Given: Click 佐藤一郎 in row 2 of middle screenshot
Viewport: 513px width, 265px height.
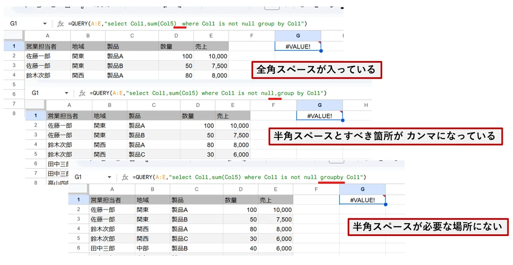Looking at the screenshot, I should click(x=69, y=125).
